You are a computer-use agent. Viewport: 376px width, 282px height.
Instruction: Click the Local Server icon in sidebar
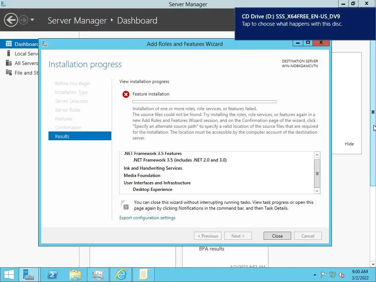tap(9, 53)
